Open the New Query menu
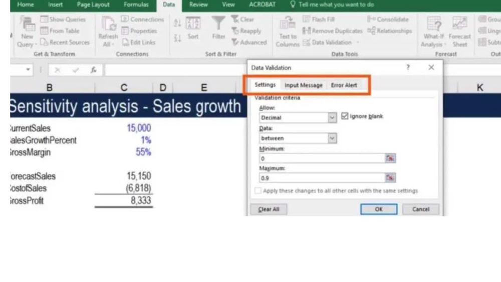Image resolution: width=501 pixels, height=282 pixels. [x=27, y=32]
